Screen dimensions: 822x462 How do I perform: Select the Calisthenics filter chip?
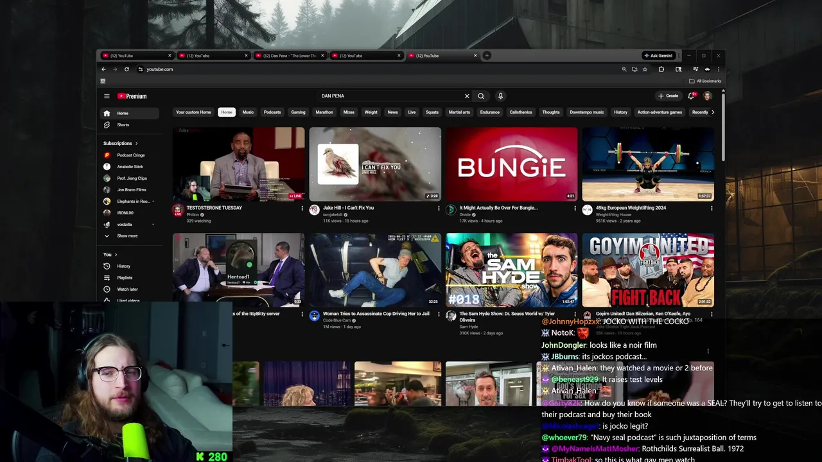[x=521, y=112]
